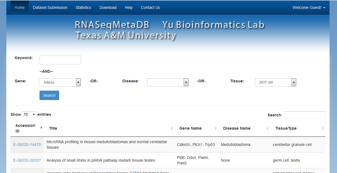Click the Medulloblastoma disease cell
Viewport: 337px width, 173px height.
(x=236, y=145)
